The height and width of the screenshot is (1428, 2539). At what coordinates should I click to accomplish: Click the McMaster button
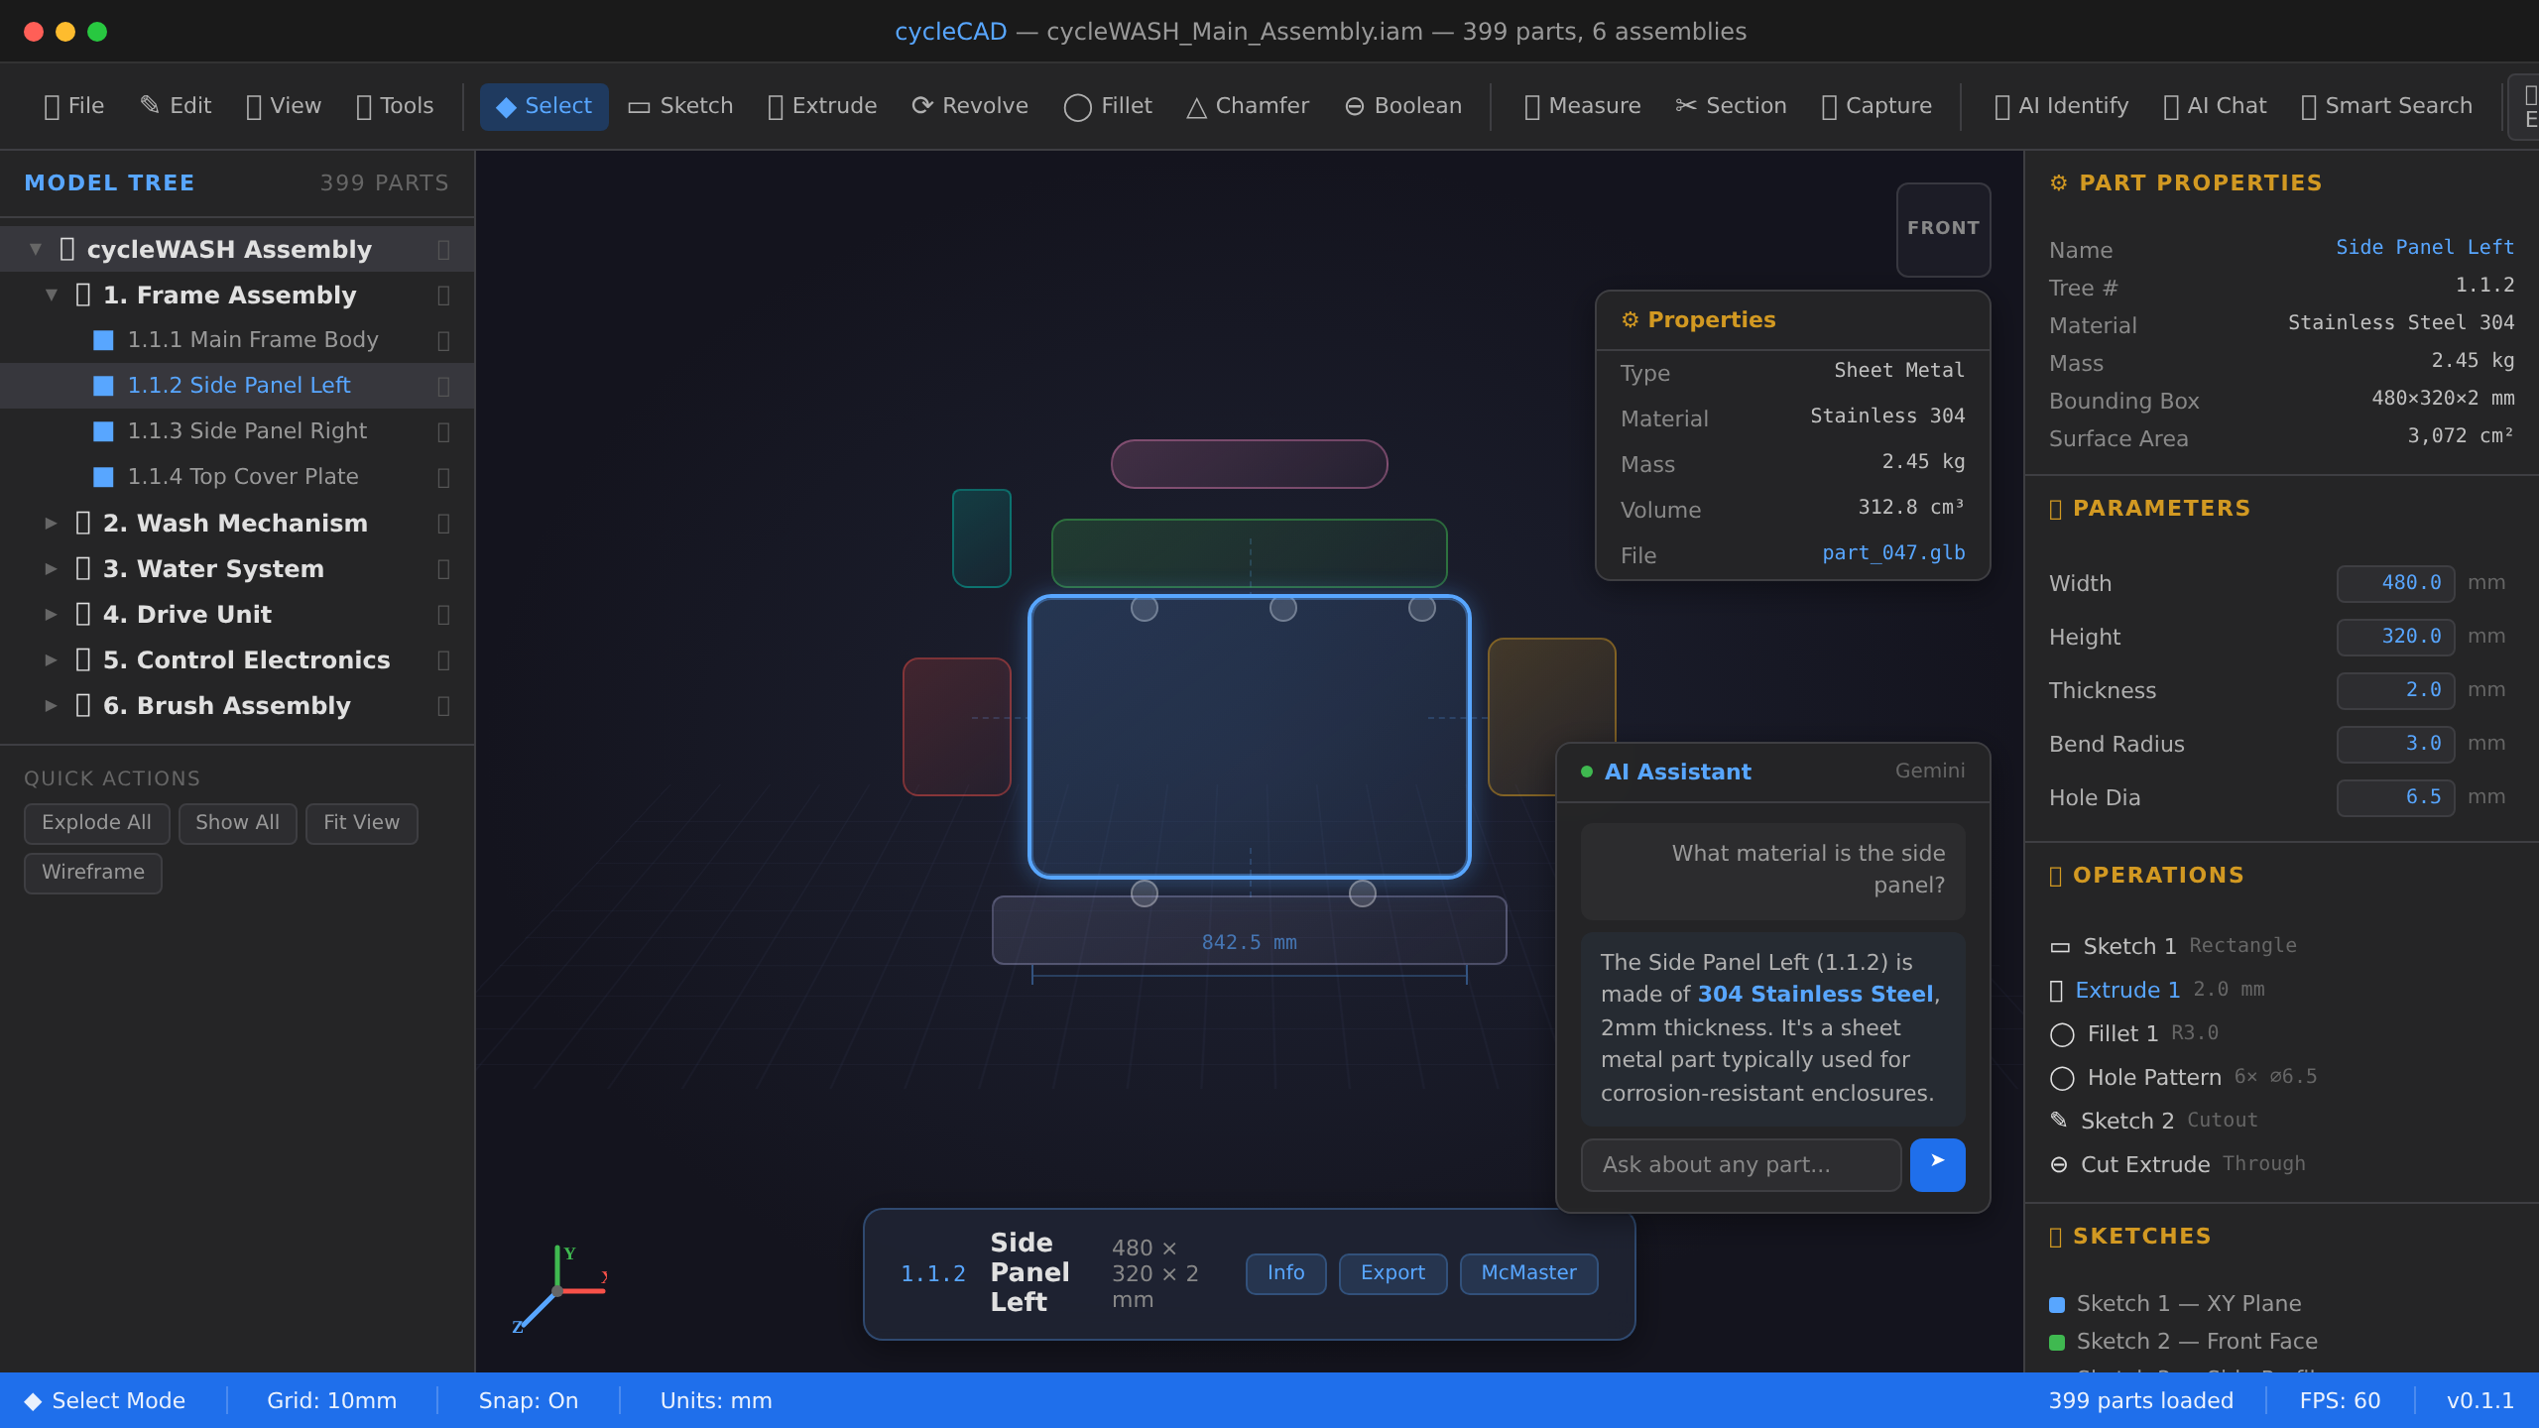[x=1528, y=1273]
